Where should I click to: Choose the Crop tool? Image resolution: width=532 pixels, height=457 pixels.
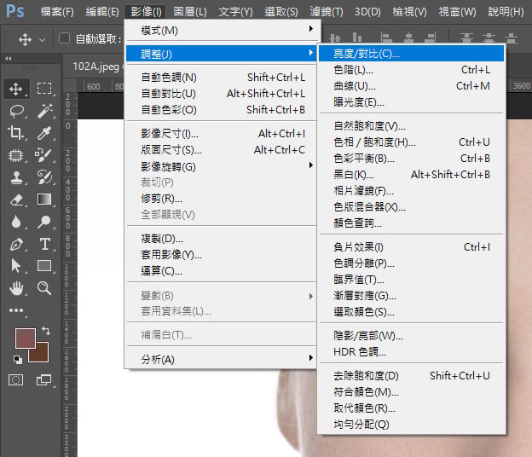16,133
